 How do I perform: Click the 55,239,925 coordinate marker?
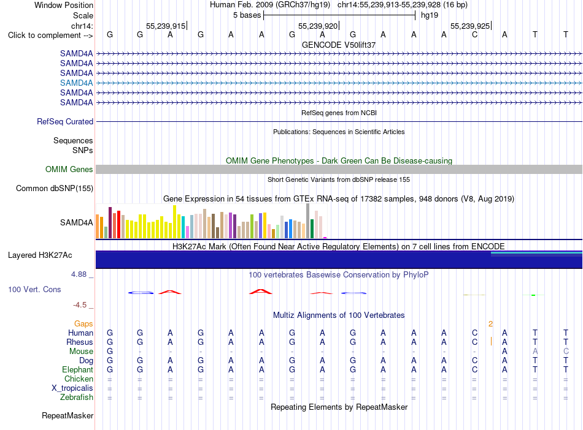pos(470,26)
